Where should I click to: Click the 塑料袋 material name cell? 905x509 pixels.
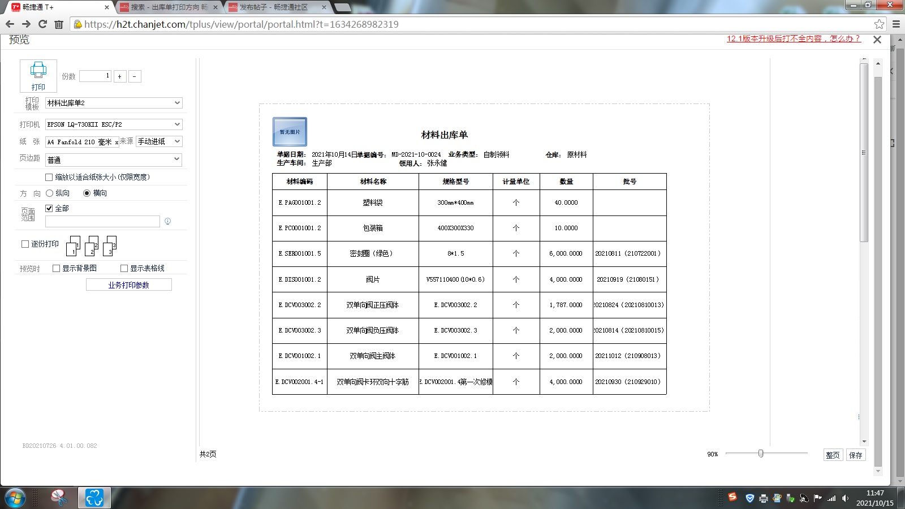click(373, 202)
